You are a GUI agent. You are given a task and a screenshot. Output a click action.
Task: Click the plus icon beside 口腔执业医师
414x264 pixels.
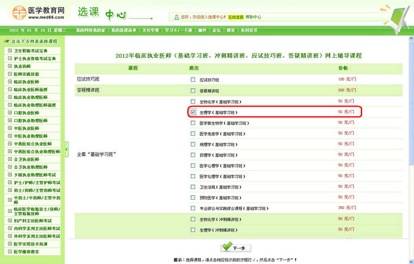click(10, 113)
